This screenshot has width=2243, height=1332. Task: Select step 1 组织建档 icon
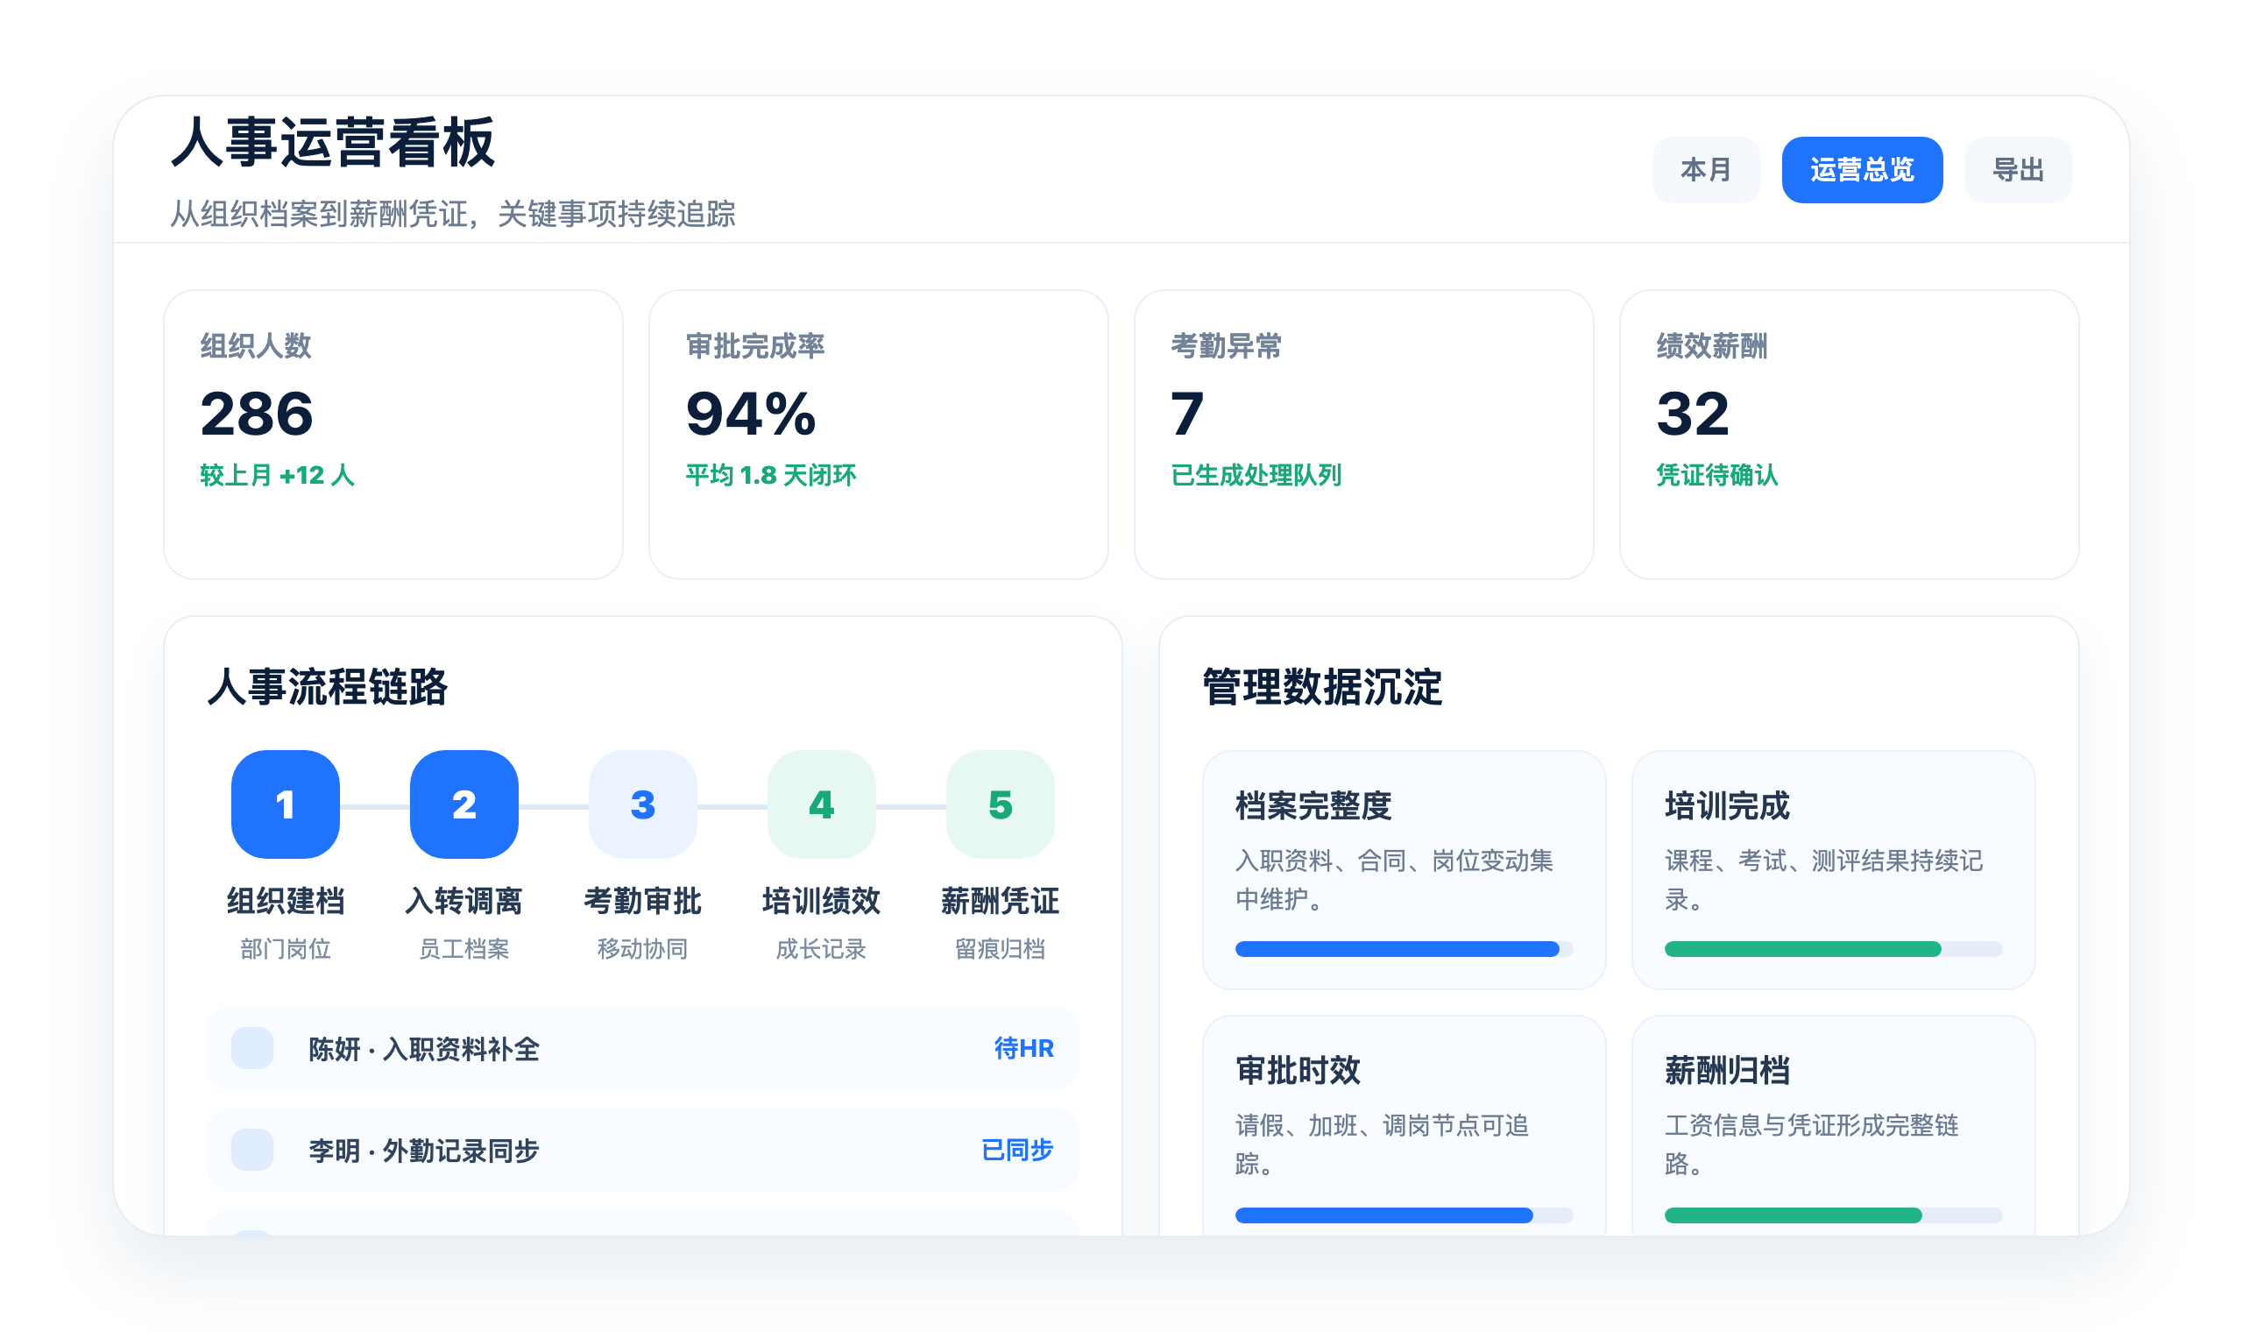pyautogui.click(x=286, y=804)
